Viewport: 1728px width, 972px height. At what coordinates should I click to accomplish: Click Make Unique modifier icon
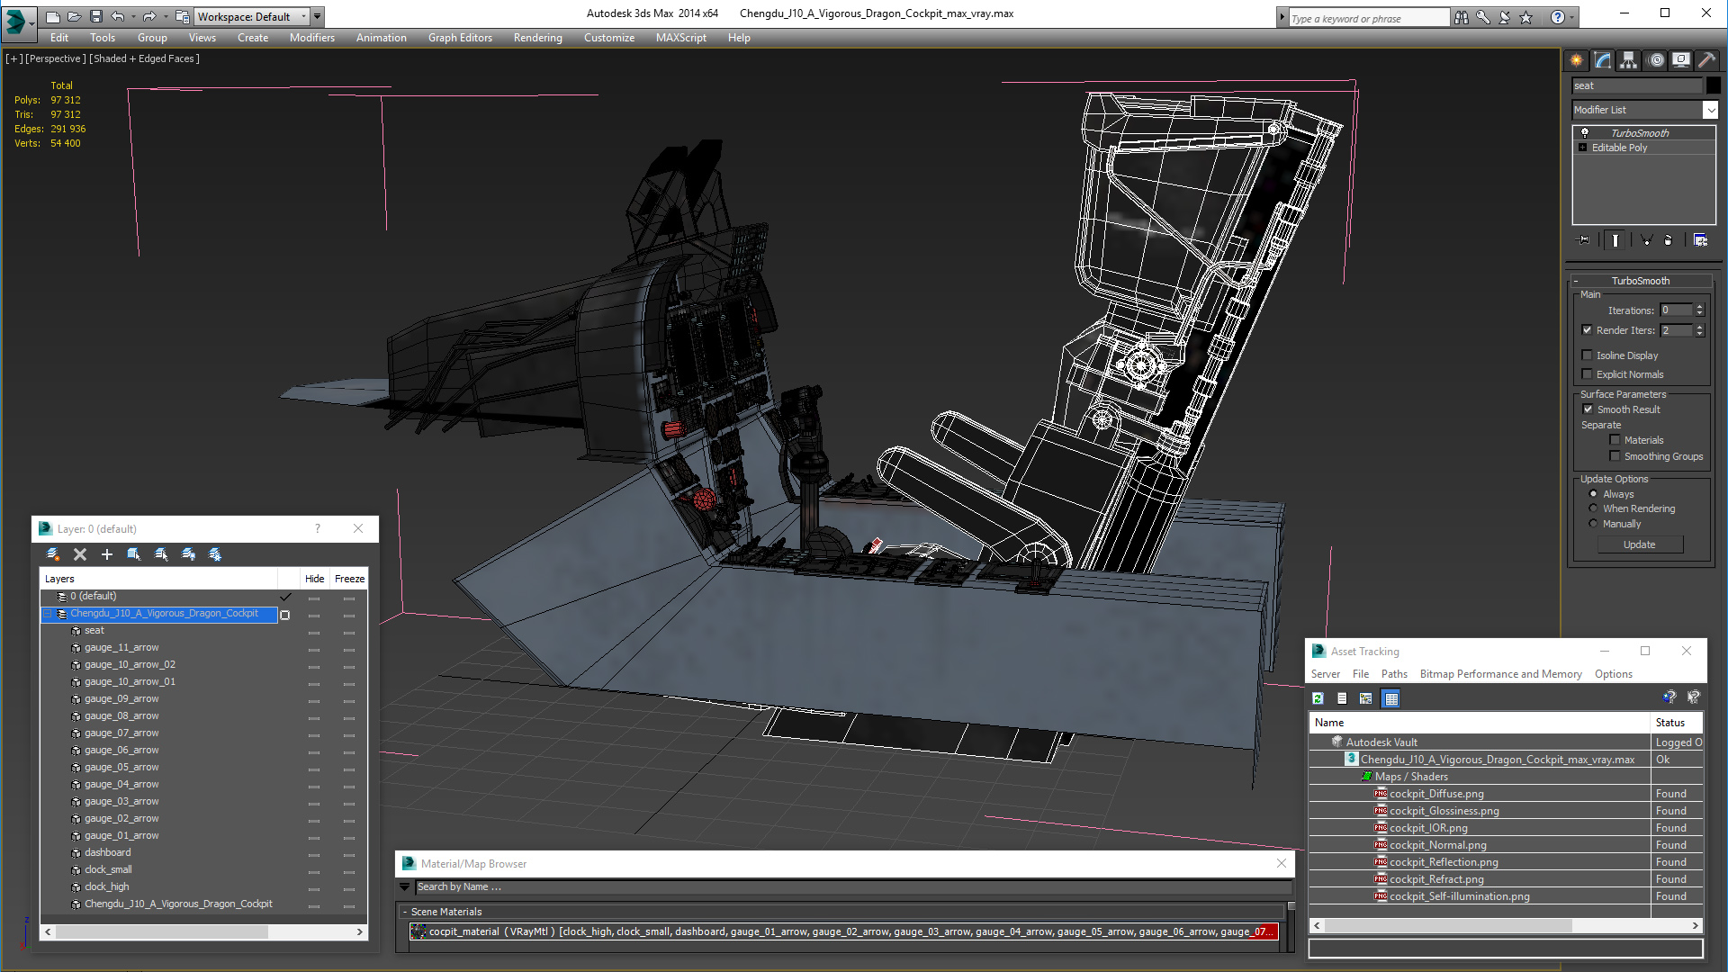point(1646,240)
